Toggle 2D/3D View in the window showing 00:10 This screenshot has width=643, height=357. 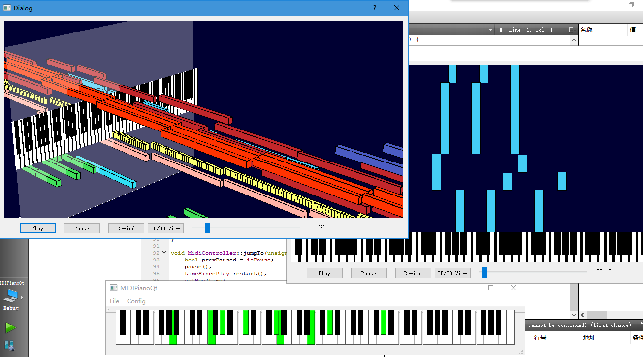coord(453,273)
